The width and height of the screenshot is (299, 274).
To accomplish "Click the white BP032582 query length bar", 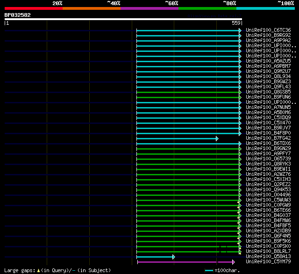I will point(123,19).
